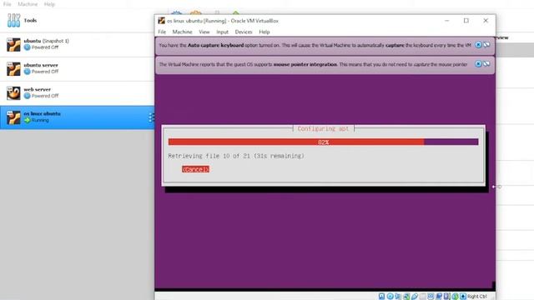Dismiss the Auto capture keyboard notification
The width and height of the screenshot is (534, 300).
pyautogui.click(x=478, y=45)
